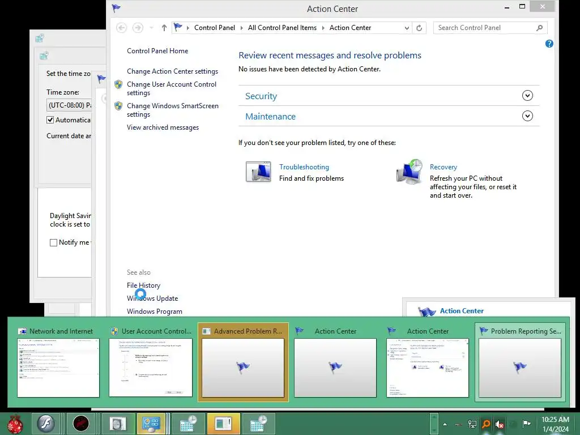The width and height of the screenshot is (580, 435).
Task: Expand the Maintenance section chevron
Action: click(x=527, y=116)
